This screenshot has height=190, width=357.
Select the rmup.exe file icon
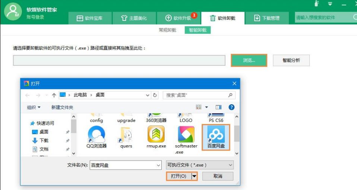point(156,135)
